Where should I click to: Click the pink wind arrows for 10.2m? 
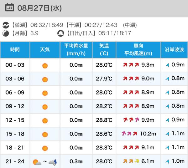click(x=129, y=134)
